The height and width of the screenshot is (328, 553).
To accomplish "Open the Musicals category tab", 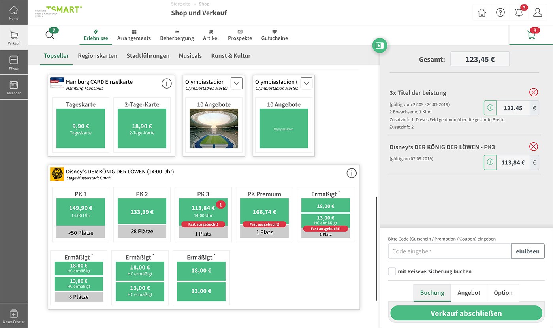I will click(190, 56).
